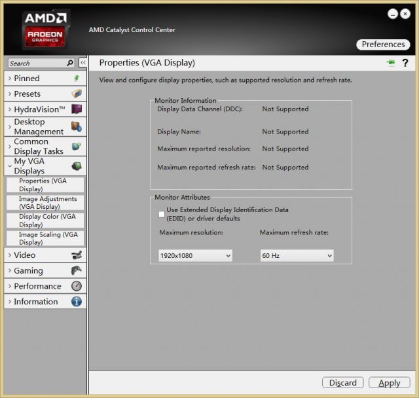Screen dimensions: 419x398
Task: Open help with the question mark icon
Action: tap(405, 63)
